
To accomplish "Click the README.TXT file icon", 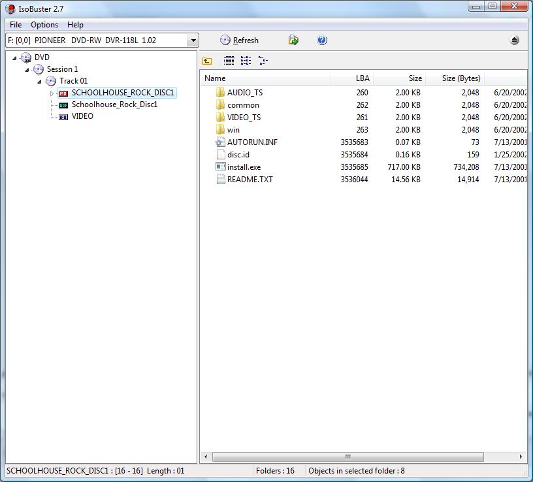I will 221,179.
